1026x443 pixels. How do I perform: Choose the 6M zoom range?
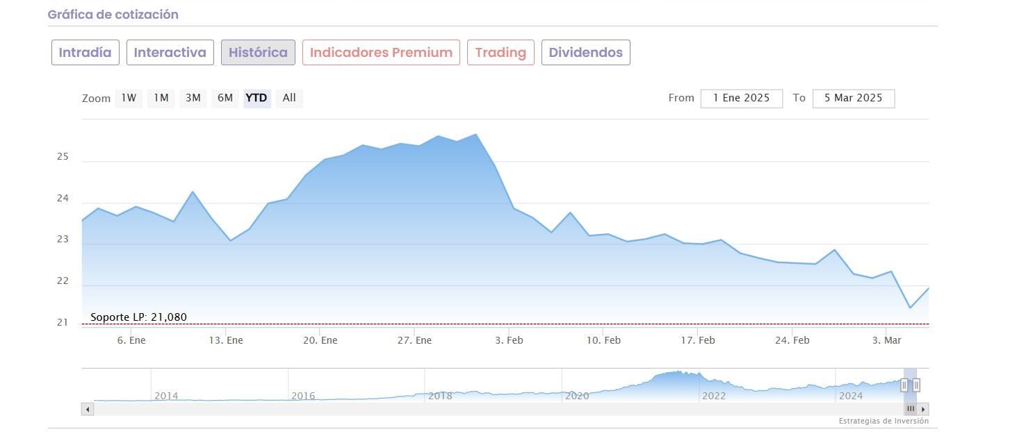coord(225,98)
